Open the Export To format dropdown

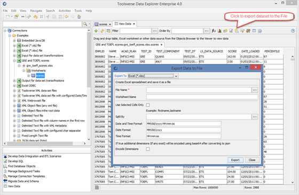[176, 76]
